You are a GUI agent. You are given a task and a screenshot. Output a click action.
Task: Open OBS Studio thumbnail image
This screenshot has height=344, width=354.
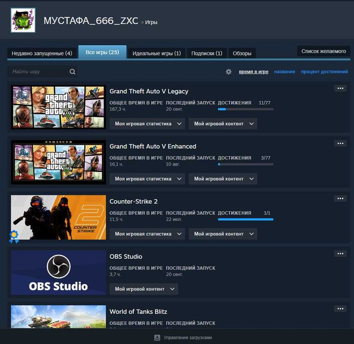pyautogui.click(x=58, y=272)
